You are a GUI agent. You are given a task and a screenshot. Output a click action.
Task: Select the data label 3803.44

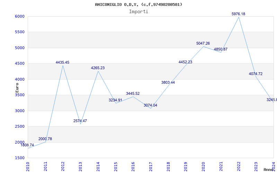pos(168,82)
